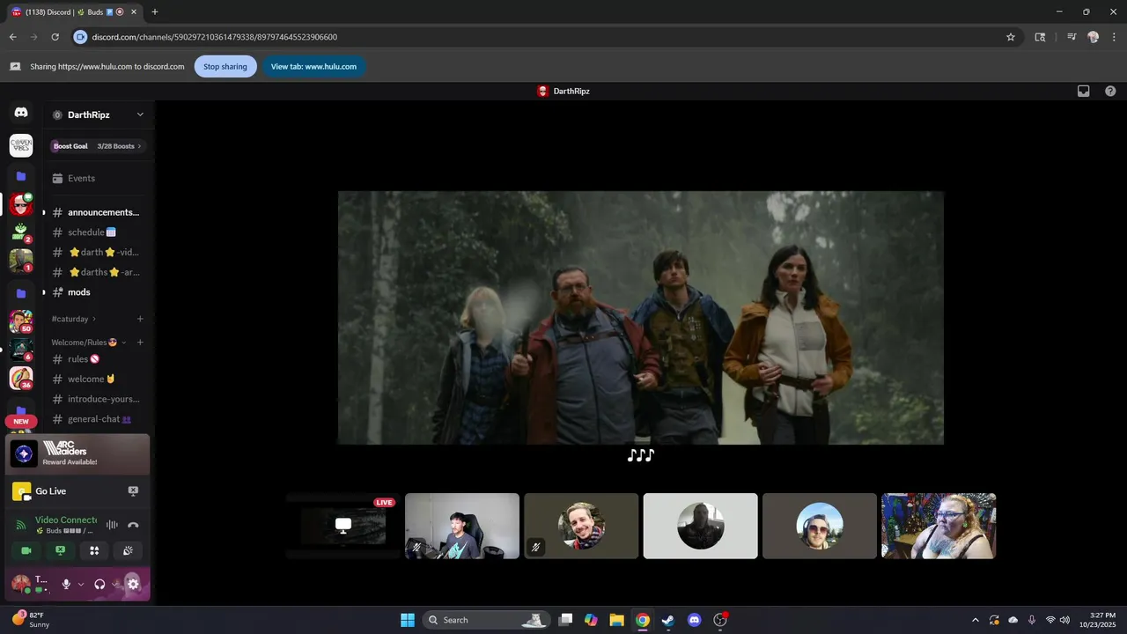Disconnect from the voice call
The height and width of the screenshot is (634, 1127).
point(133,525)
